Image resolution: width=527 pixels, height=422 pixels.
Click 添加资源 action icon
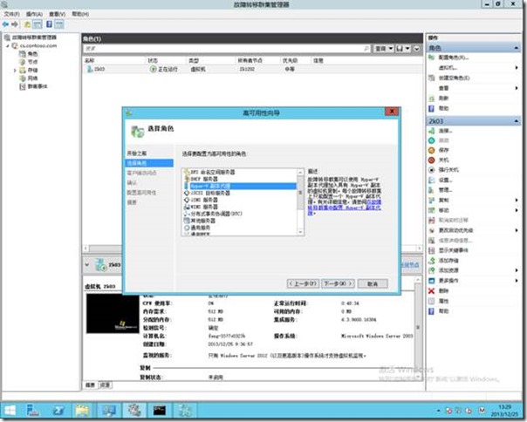point(432,270)
